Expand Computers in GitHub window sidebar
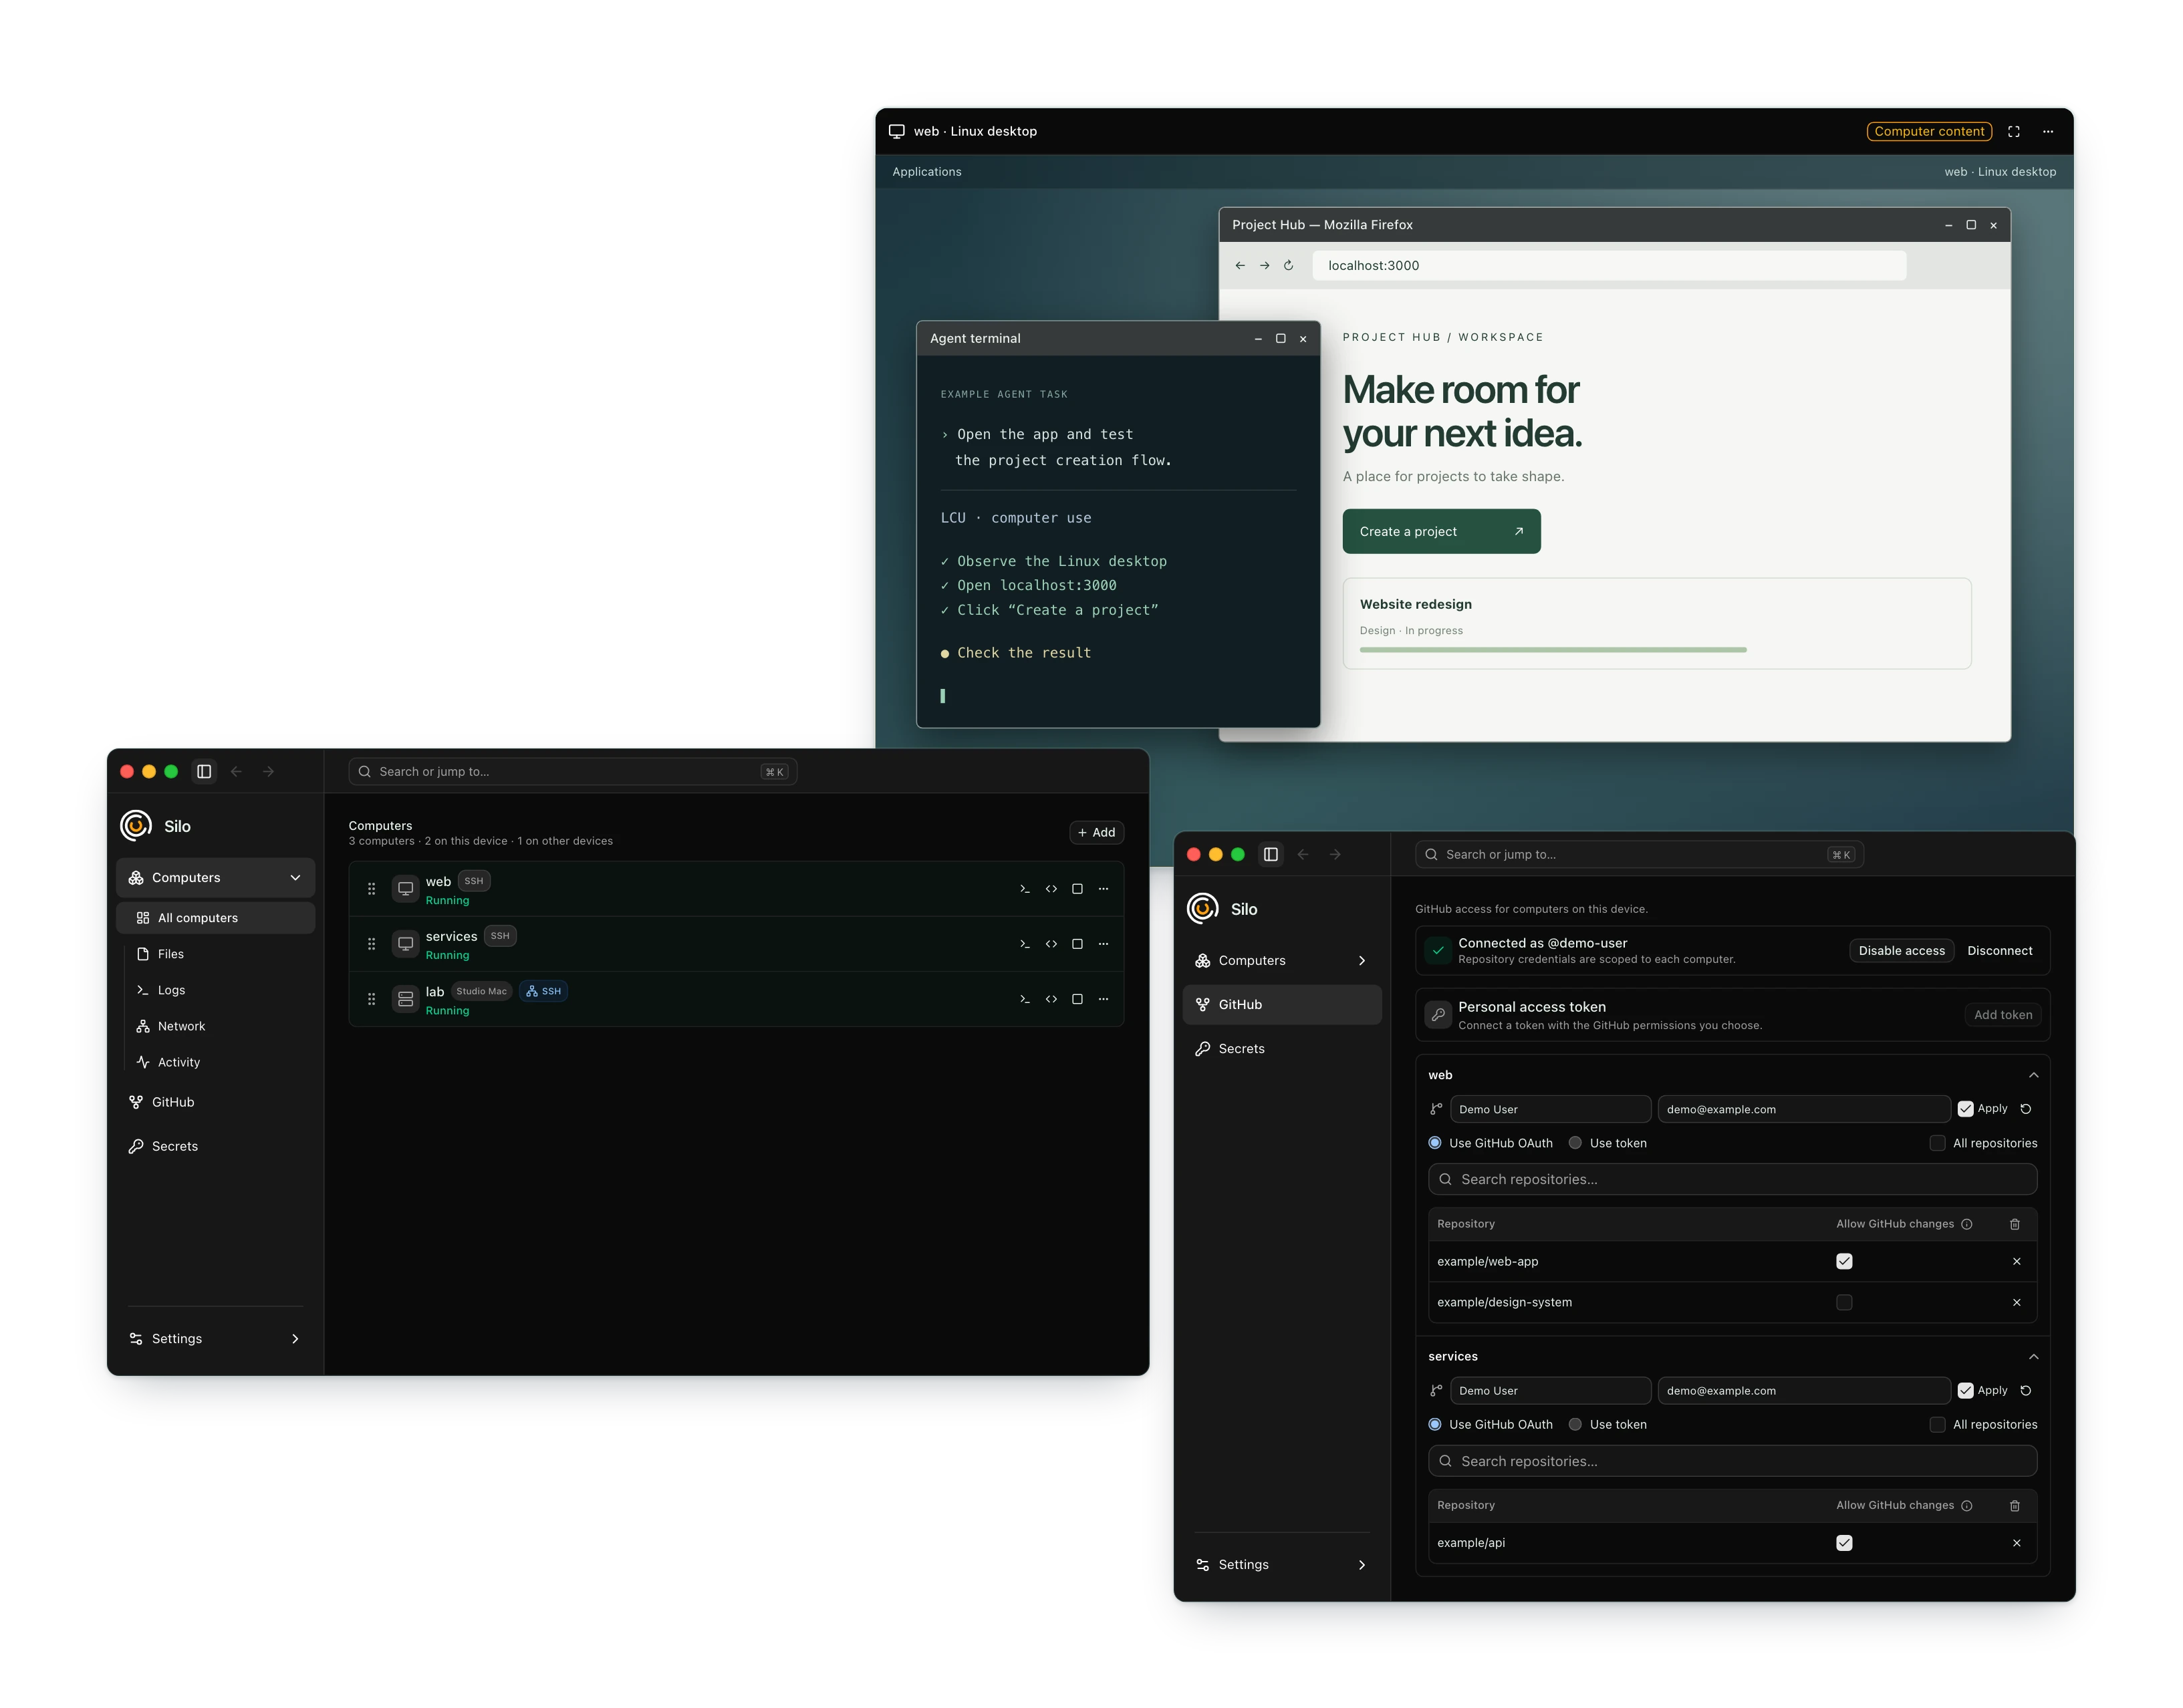The image size is (2183, 1708). tap(1362, 961)
